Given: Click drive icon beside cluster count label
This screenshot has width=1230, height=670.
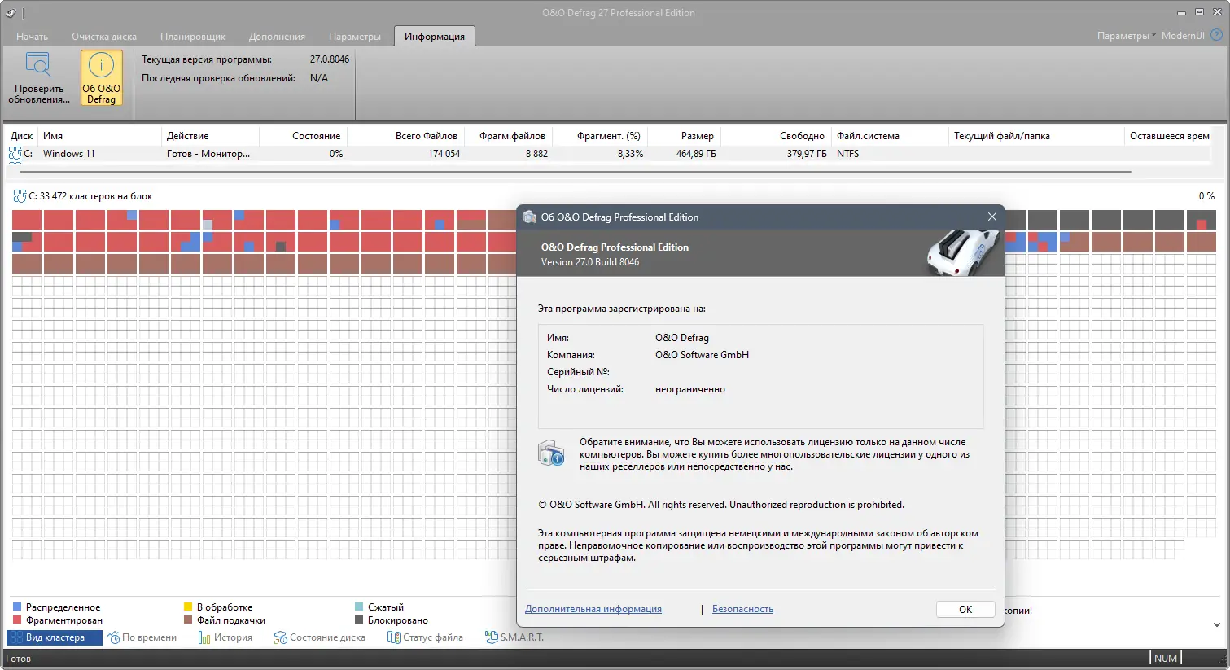Looking at the screenshot, I should tap(20, 196).
